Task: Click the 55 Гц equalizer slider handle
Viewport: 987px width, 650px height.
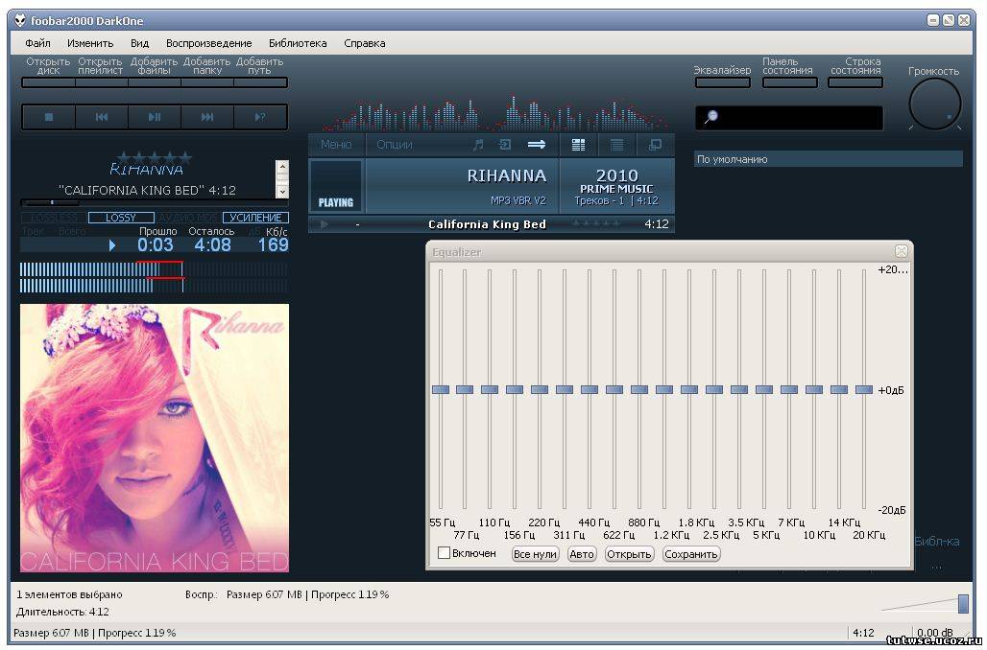Action: pos(441,389)
